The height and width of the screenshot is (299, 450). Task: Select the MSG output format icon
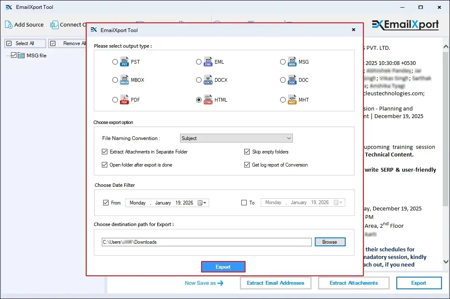point(292,62)
